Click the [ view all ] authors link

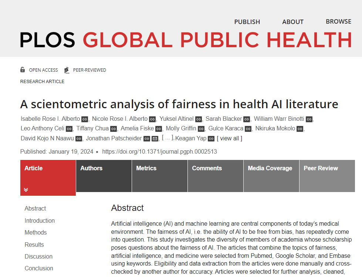click(x=230, y=138)
